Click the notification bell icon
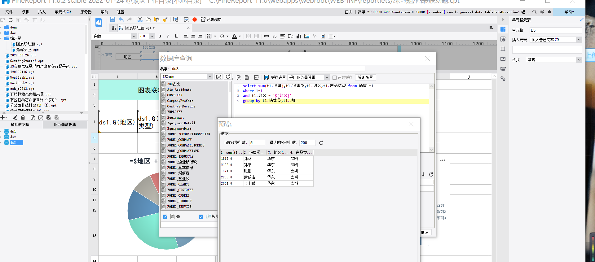This screenshot has height=262, width=595. (549, 12)
